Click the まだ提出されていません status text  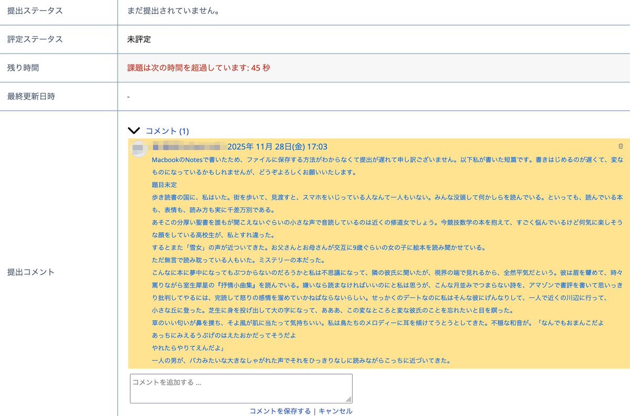tap(173, 10)
